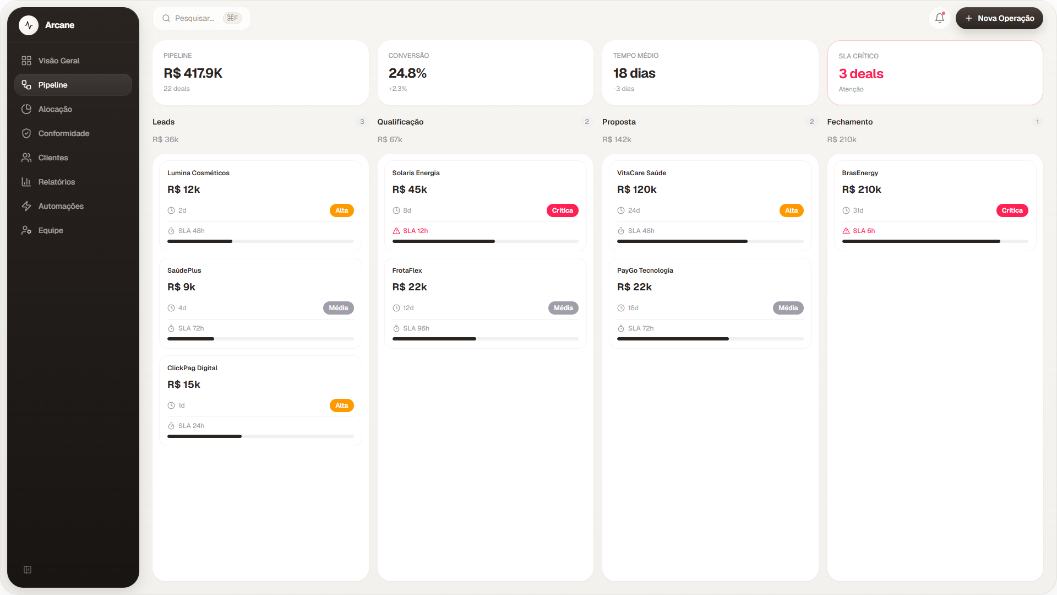Viewport: 1057px width, 595px height.
Task: Click the Alta badge on ClickPag Digital
Action: coord(342,405)
